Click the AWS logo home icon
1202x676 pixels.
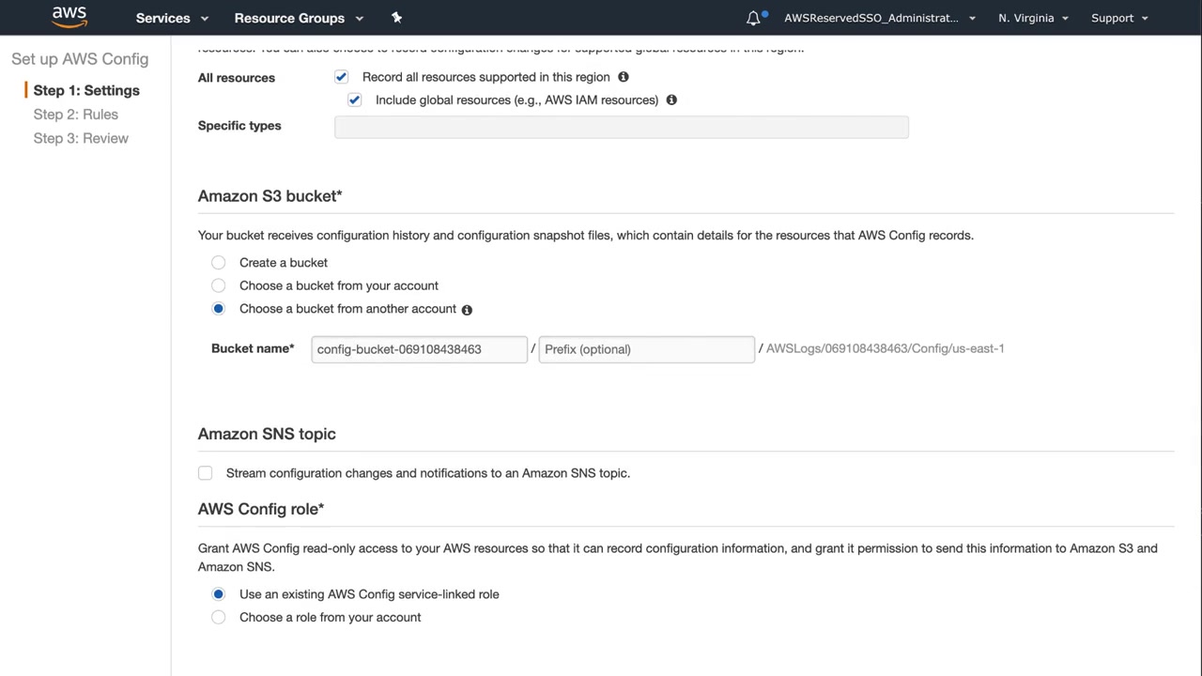coord(69,17)
